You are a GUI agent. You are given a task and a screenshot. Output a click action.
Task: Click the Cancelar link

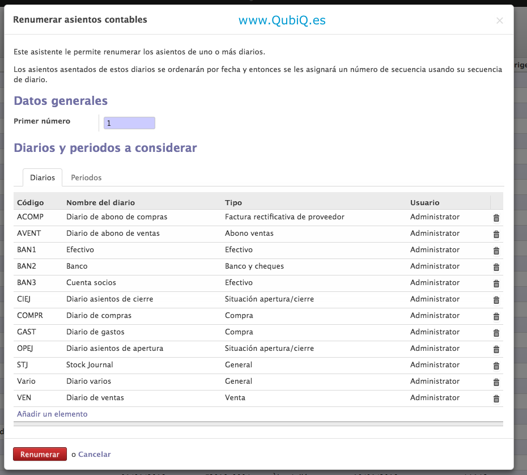pyautogui.click(x=94, y=454)
